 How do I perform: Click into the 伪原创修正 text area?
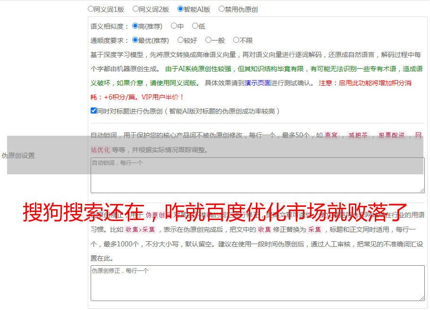tap(257, 283)
